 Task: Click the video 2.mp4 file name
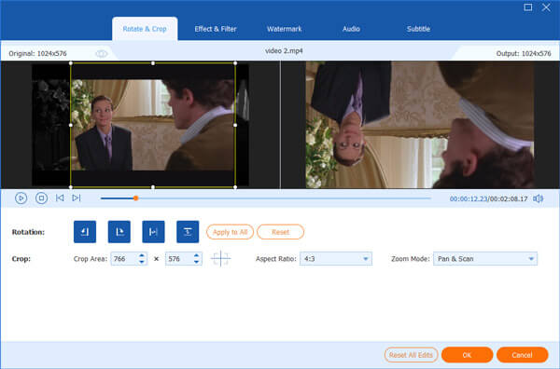pos(284,51)
